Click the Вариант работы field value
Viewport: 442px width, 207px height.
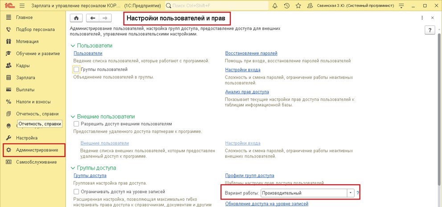tap(304, 193)
